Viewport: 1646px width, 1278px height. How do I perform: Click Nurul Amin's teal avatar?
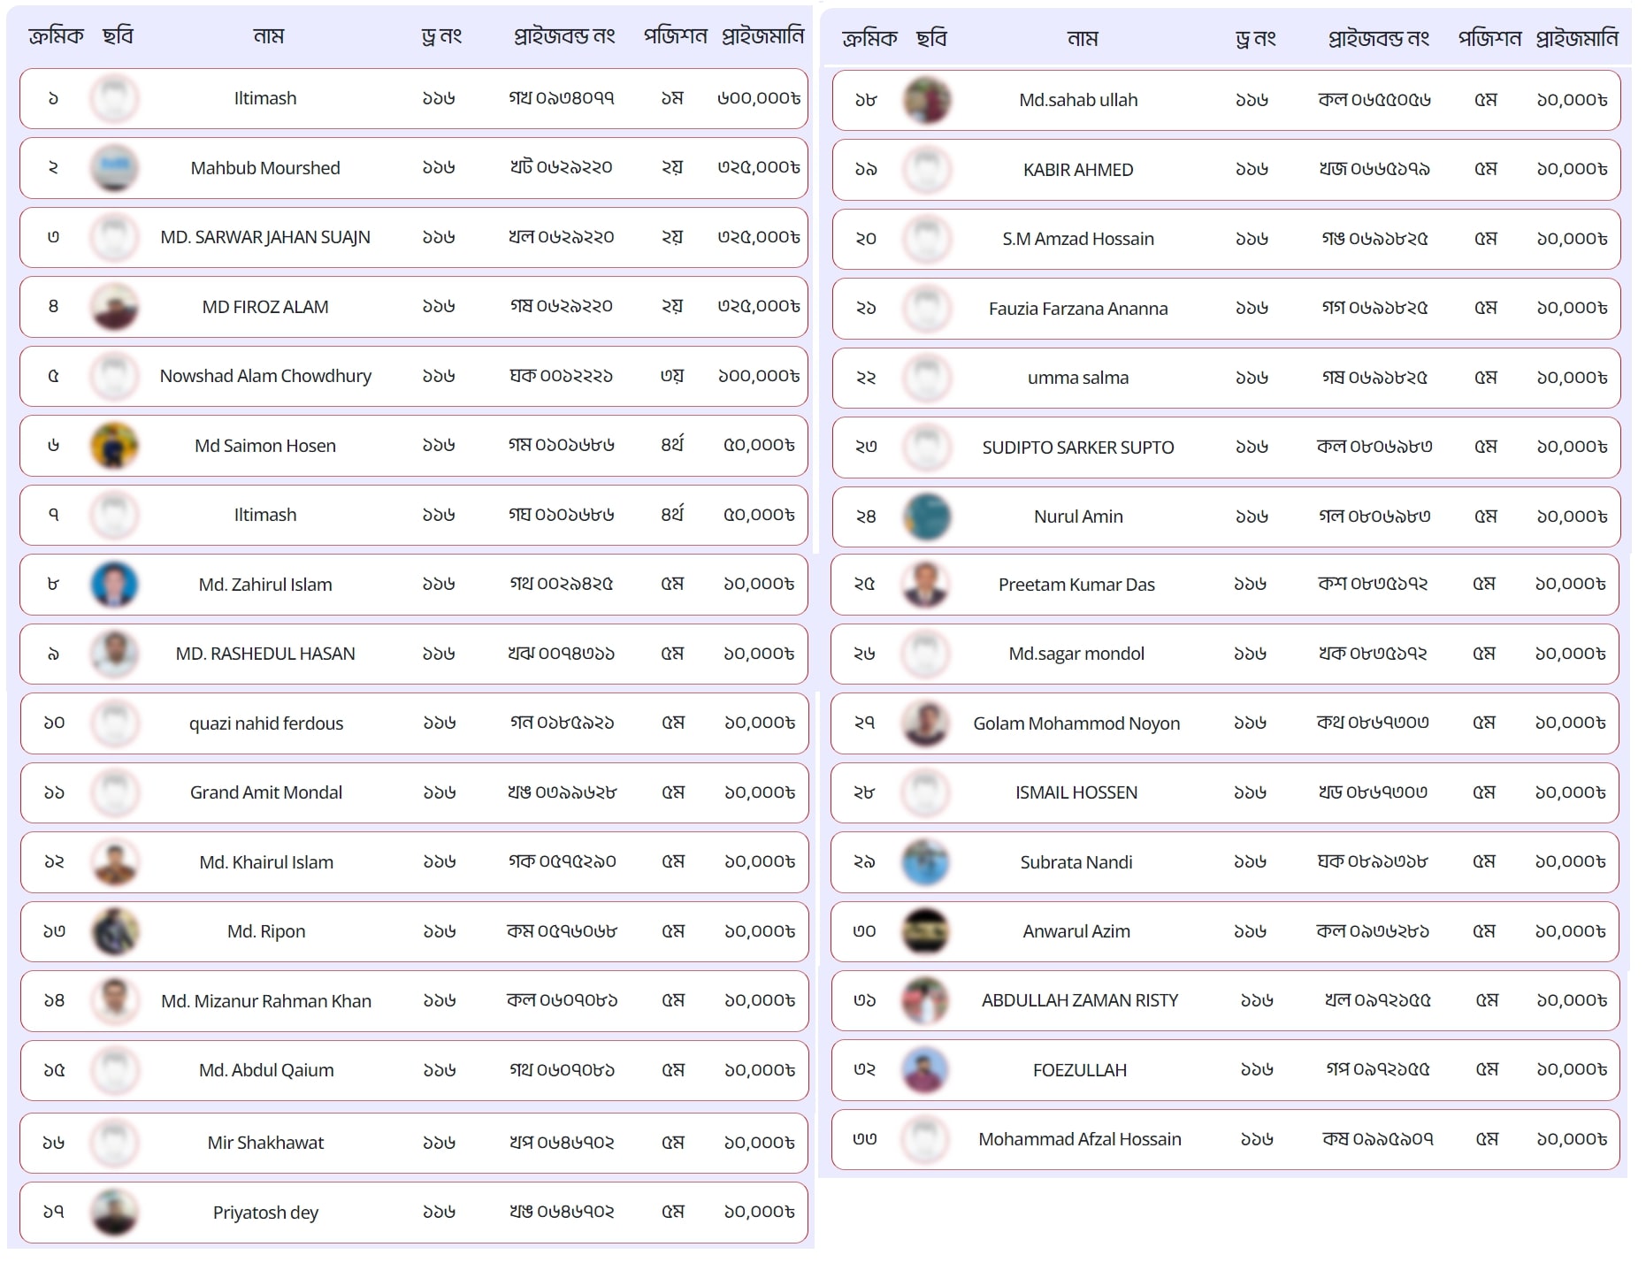927,517
